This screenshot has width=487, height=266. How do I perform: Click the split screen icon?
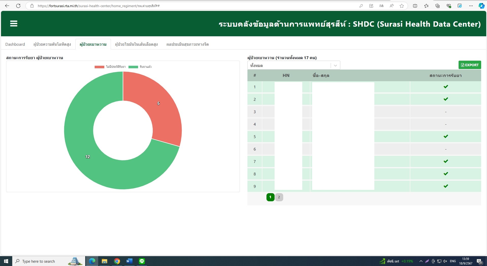pos(415,6)
